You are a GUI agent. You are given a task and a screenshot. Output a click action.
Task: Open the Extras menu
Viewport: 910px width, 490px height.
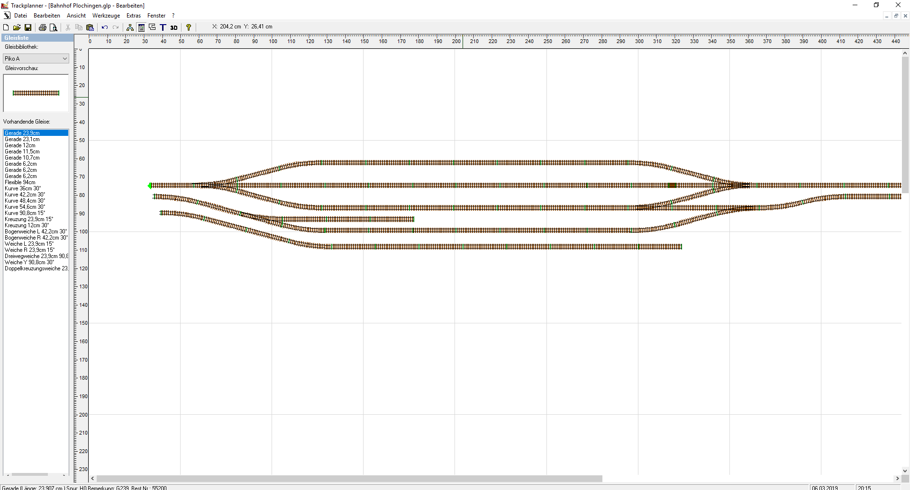point(134,16)
